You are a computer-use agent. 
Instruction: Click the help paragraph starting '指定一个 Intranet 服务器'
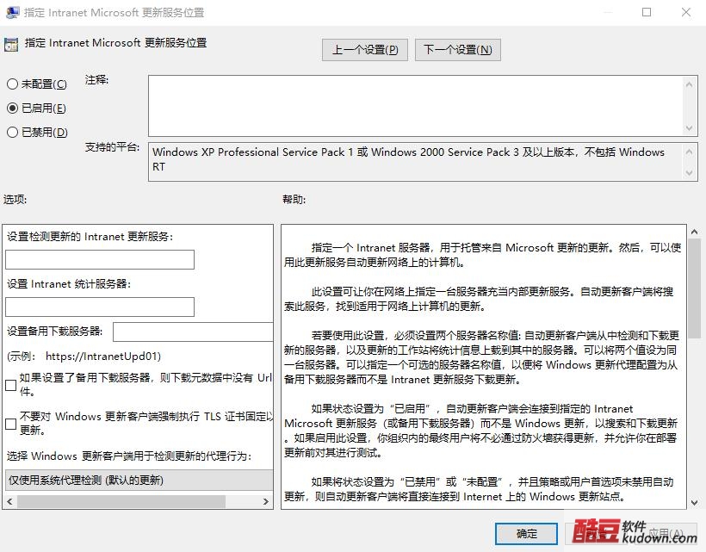pyautogui.click(x=483, y=255)
